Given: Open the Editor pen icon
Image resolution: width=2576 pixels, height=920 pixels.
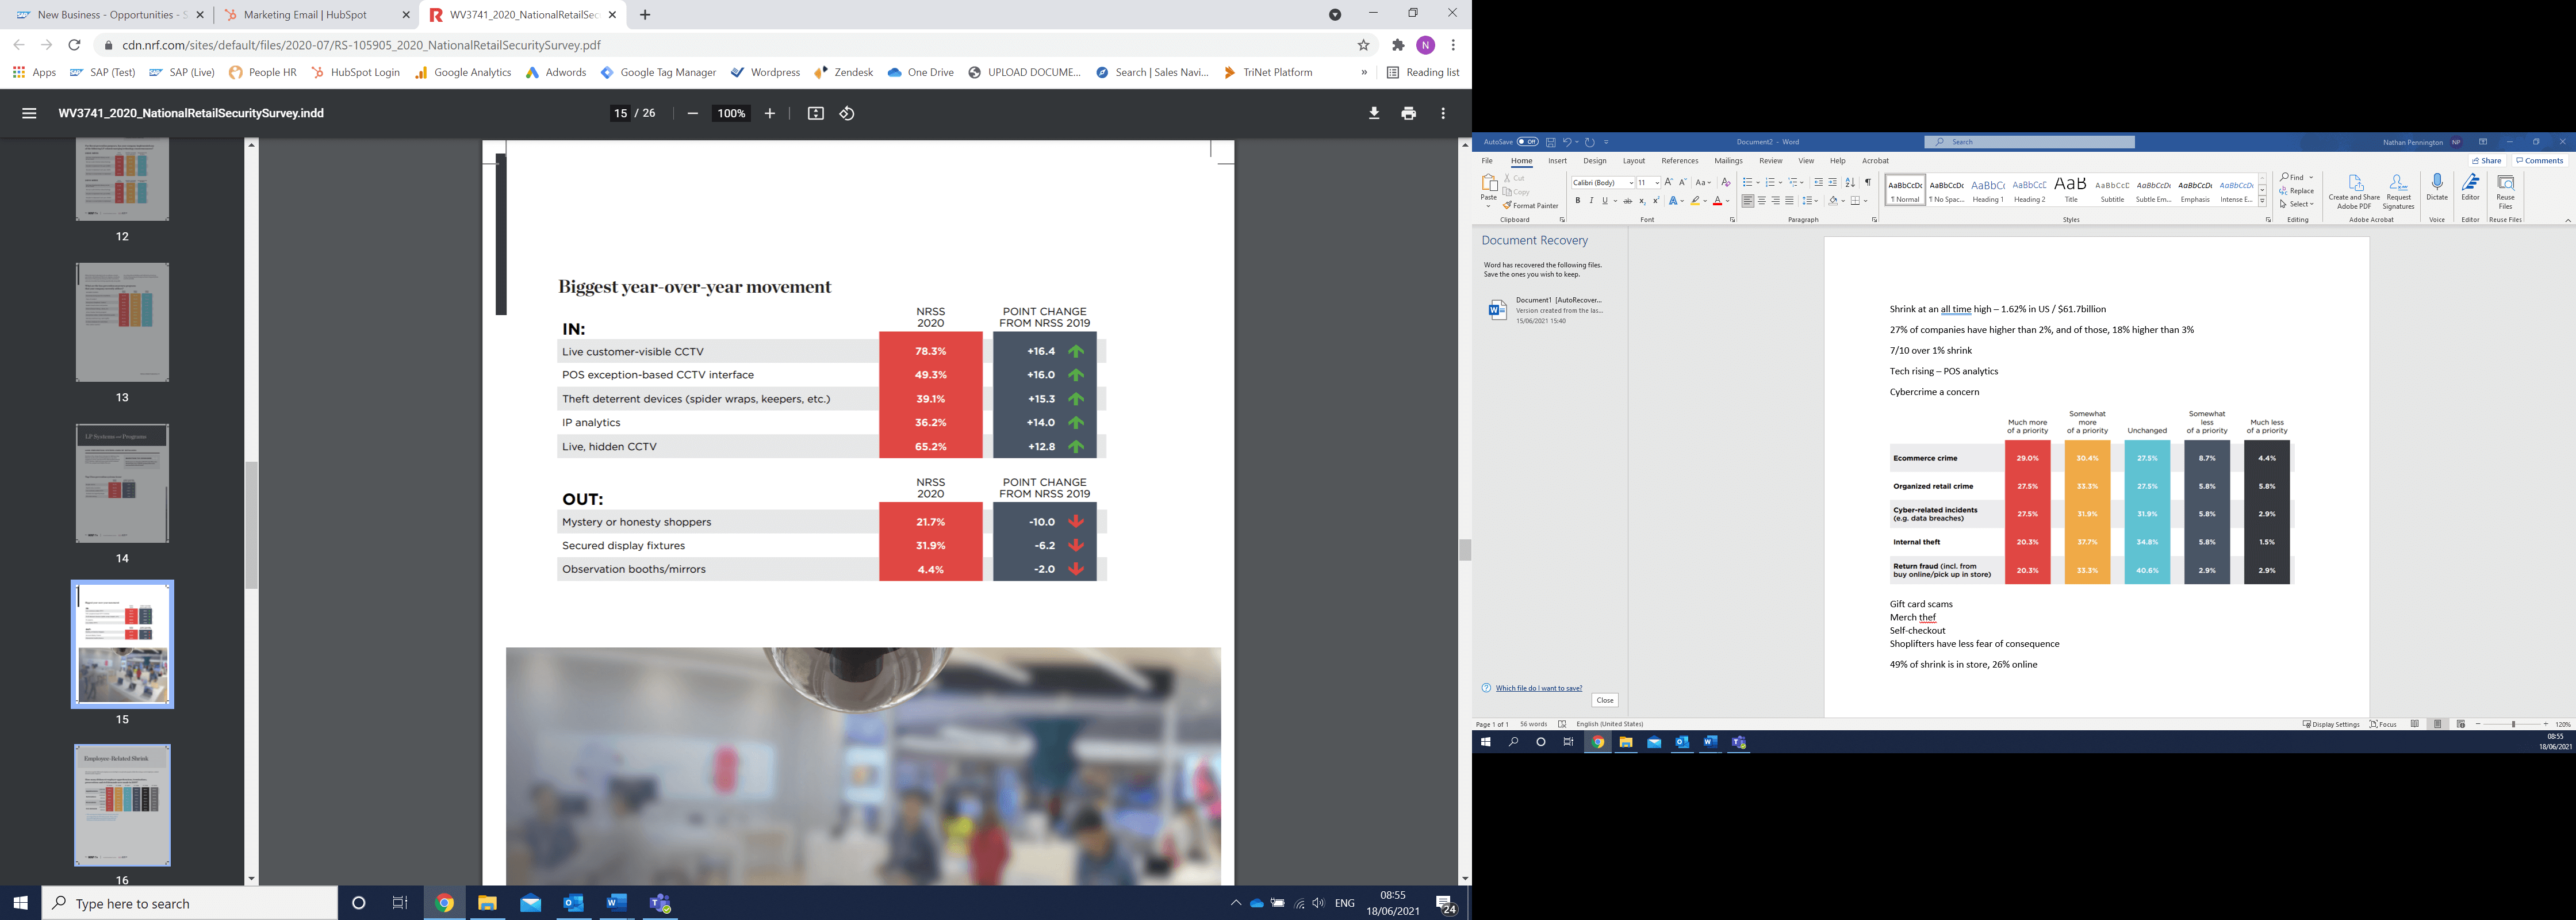Looking at the screenshot, I should point(2470,183).
